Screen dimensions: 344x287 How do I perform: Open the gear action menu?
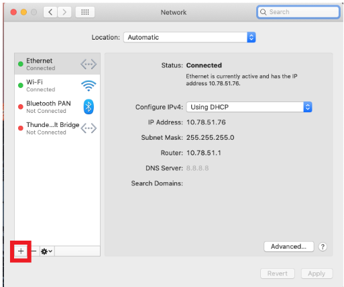pyautogui.click(x=47, y=251)
